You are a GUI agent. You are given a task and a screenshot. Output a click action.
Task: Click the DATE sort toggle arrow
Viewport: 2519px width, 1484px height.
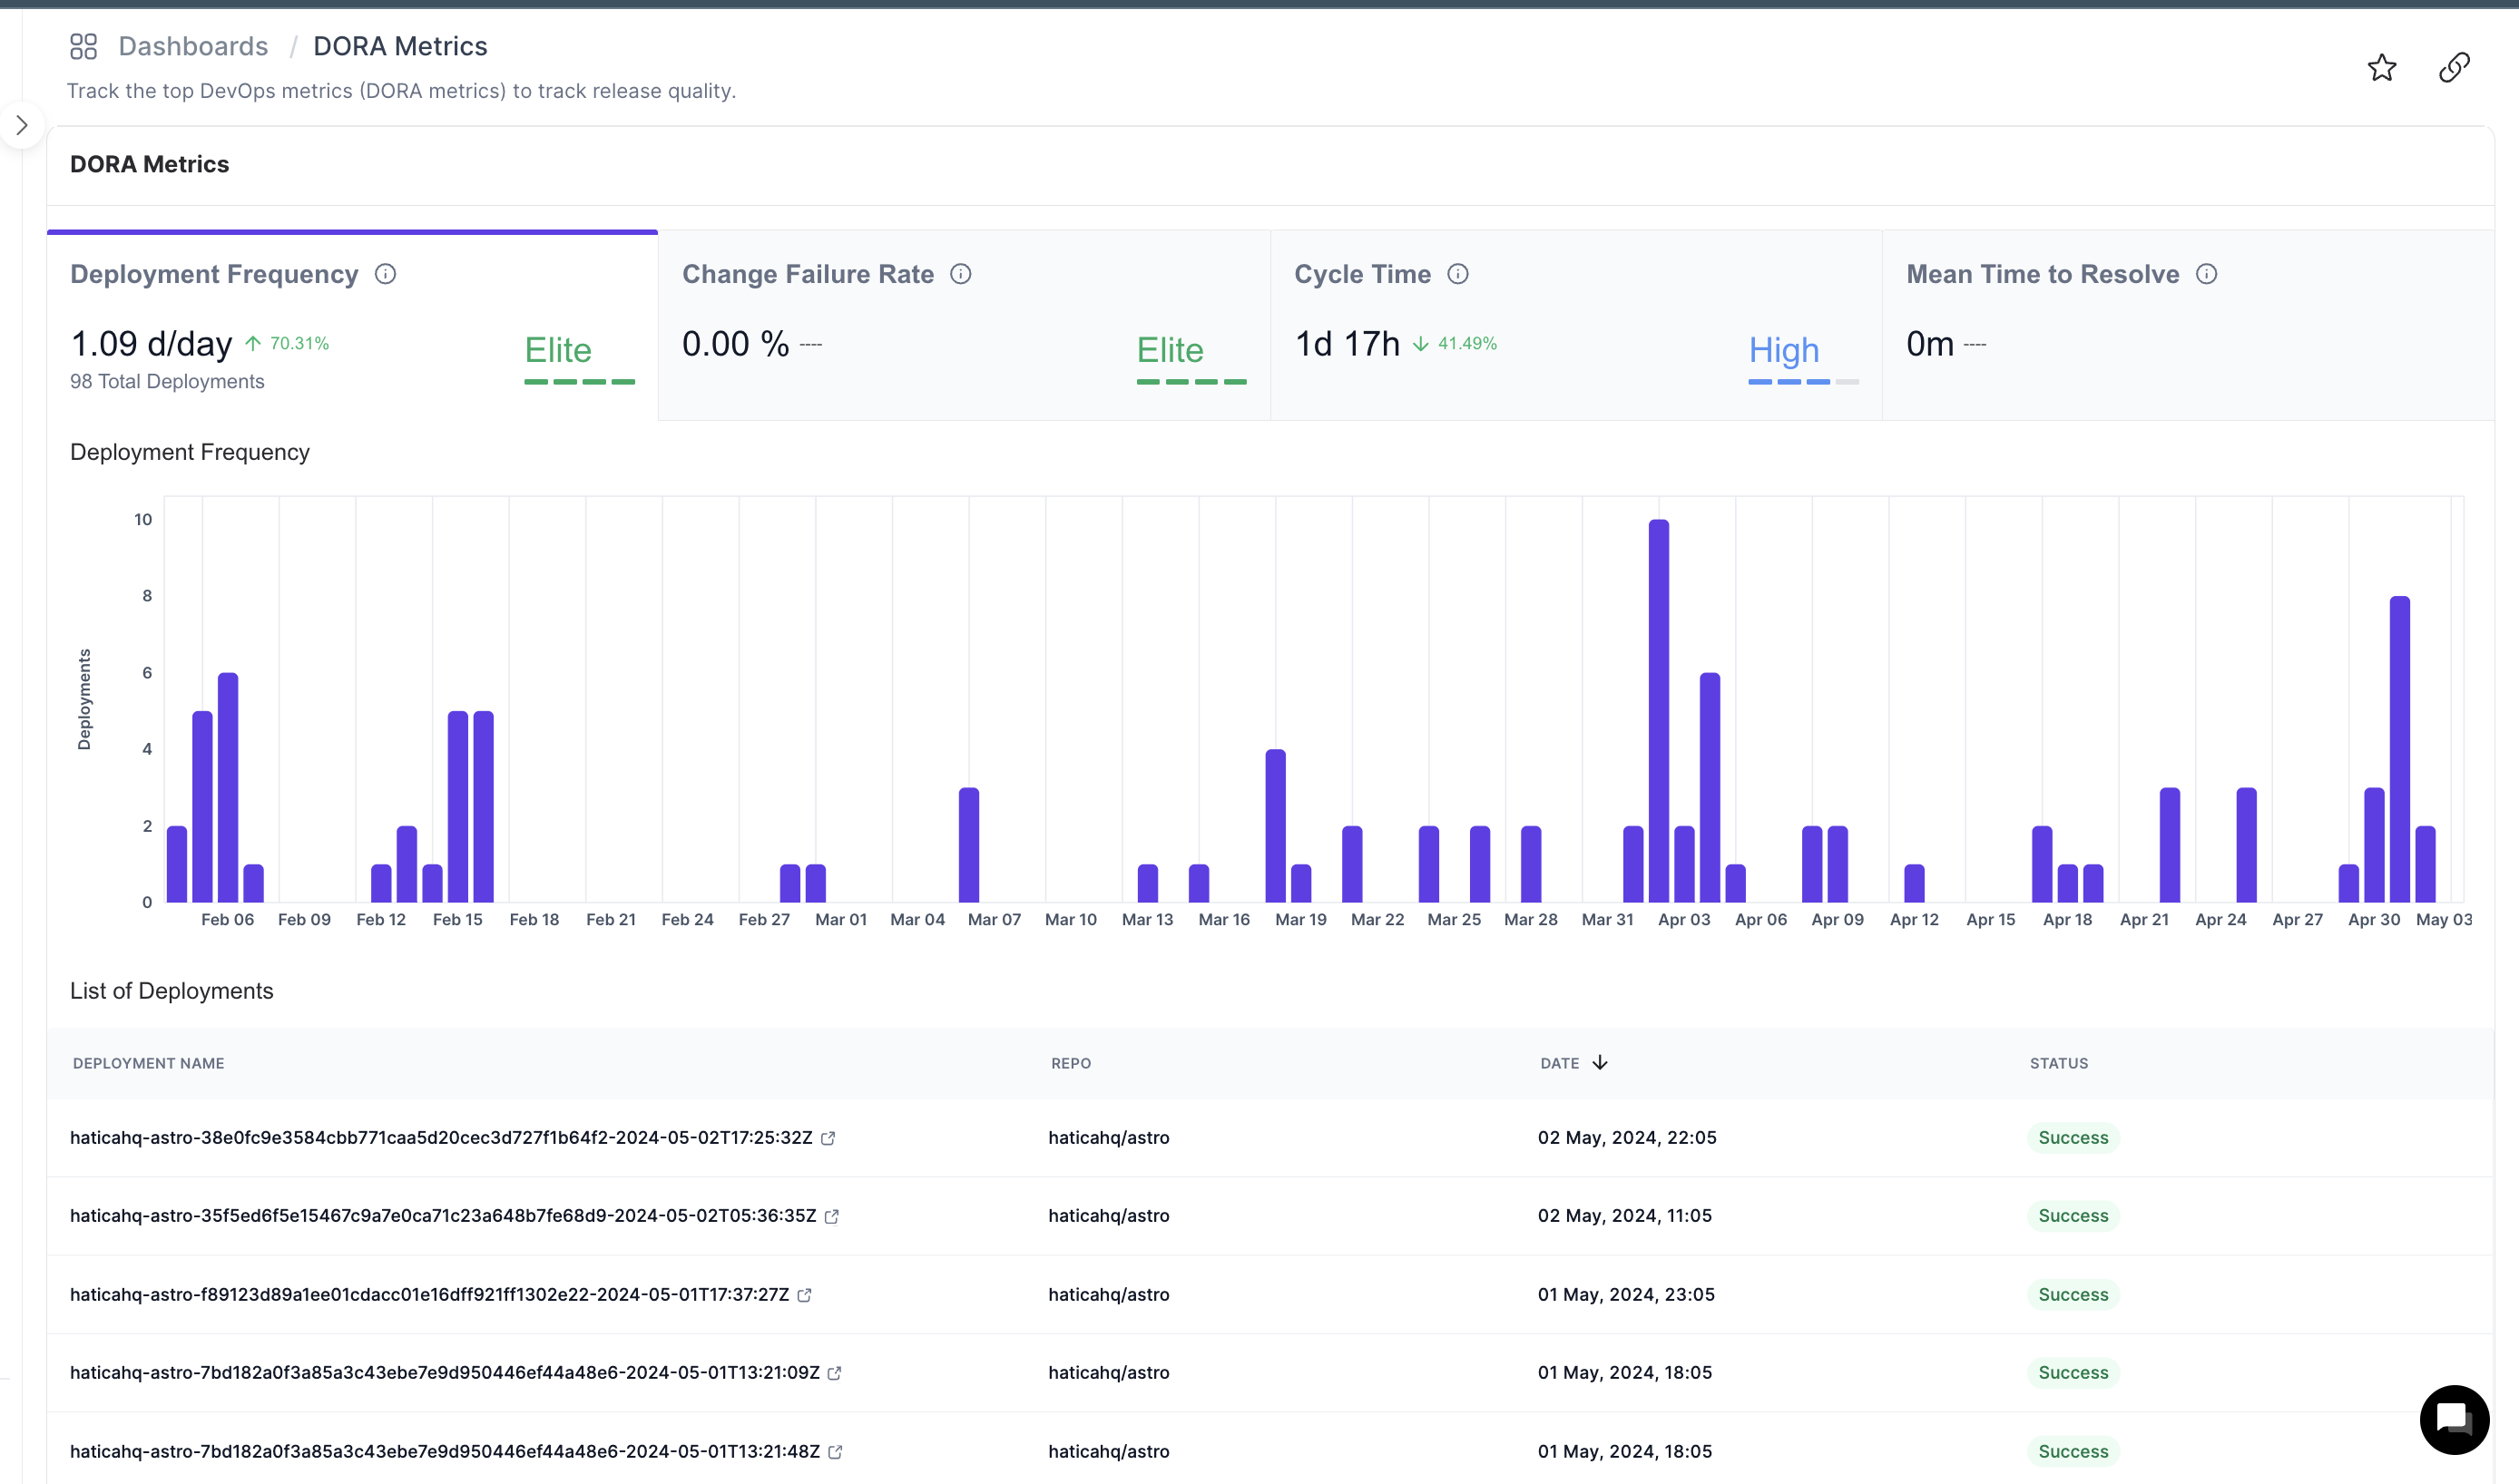click(1603, 1062)
